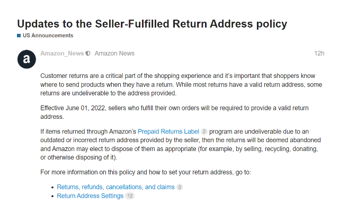This screenshot has height=212, width=339.
Task: Click bullet marker before Return Address Settings
Action: [x=52, y=197]
